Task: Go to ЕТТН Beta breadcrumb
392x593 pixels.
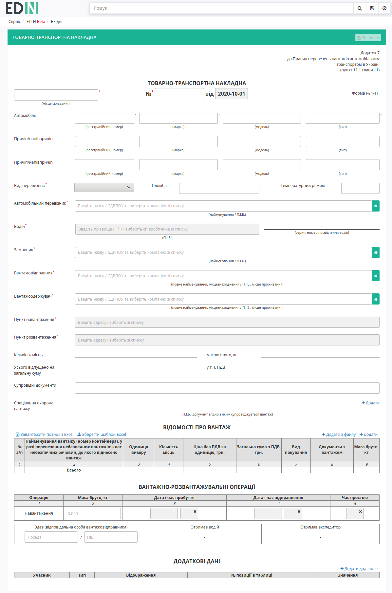Action: click(x=36, y=22)
